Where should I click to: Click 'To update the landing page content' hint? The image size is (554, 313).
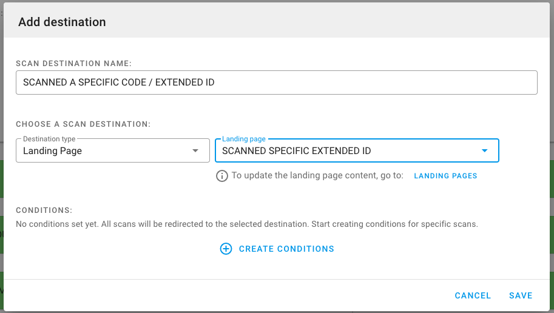[x=317, y=176]
